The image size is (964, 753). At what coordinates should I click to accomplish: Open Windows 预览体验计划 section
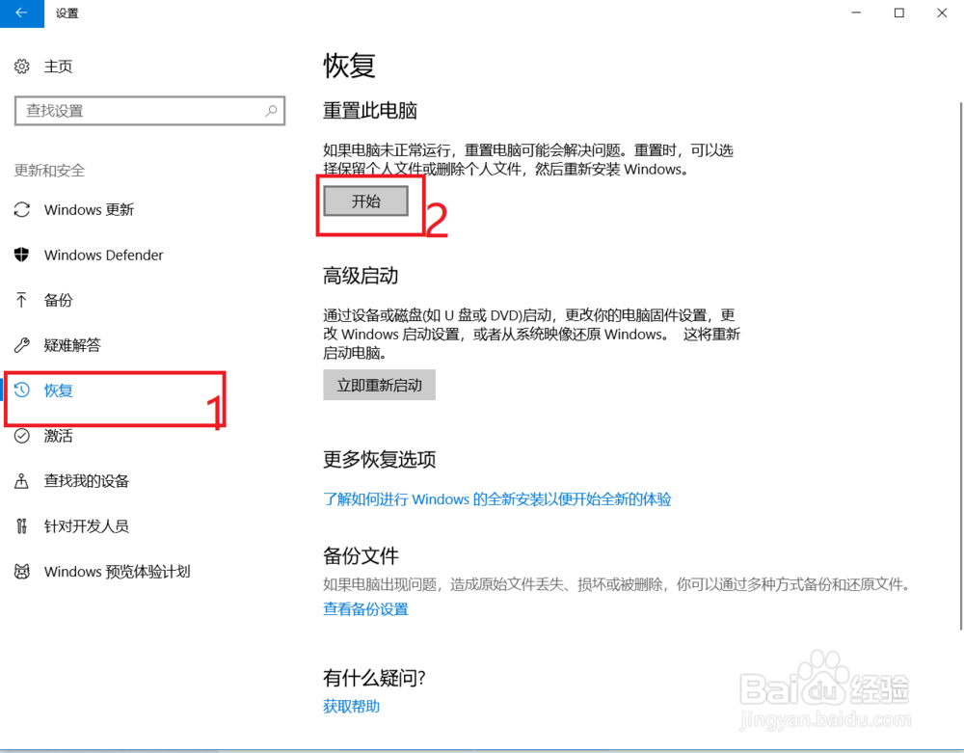(x=118, y=572)
